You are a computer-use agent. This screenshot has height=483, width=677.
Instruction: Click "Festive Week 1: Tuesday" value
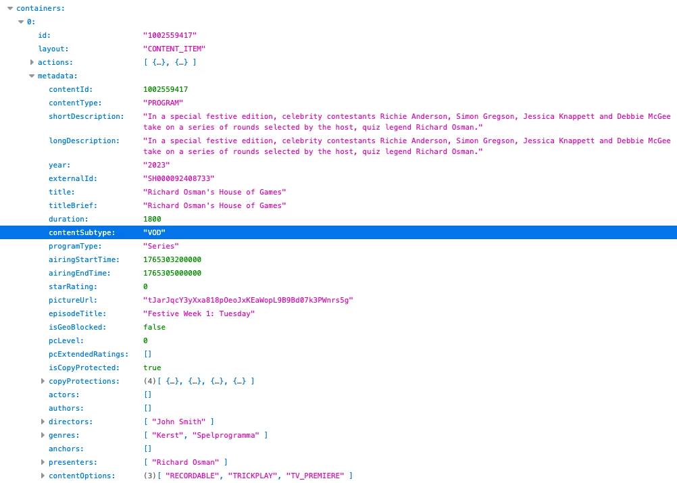click(199, 314)
